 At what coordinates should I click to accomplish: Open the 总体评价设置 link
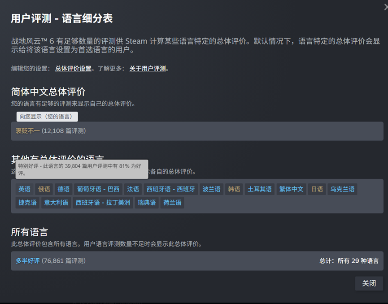point(73,69)
